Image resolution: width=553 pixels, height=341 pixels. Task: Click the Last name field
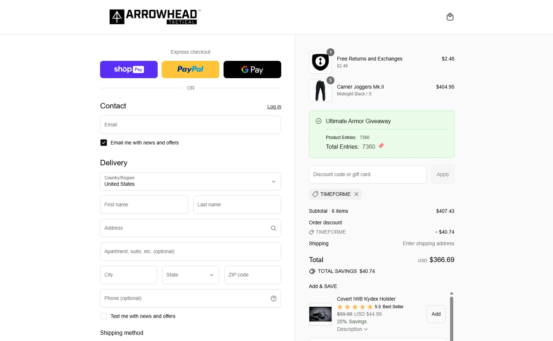[237, 205]
